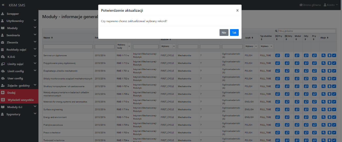
Task: Open the Typ studiów Wybierz dropdown
Action: coord(266,46)
